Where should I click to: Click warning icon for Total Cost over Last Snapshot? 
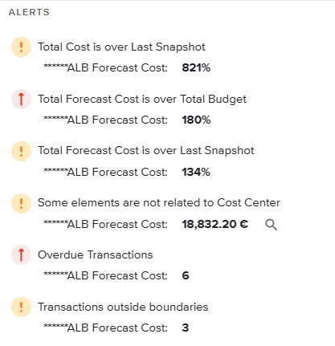(x=21, y=47)
